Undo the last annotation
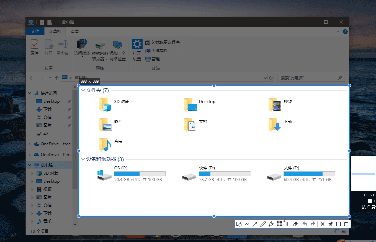The image size is (376, 242). pyautogui.click(x=305, y=224)
